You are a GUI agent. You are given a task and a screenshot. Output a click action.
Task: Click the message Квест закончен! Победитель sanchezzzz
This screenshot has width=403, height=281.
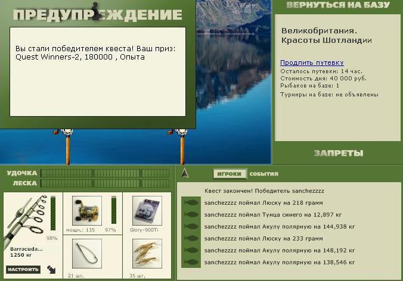pyautogui.click(x=264, y=191)
